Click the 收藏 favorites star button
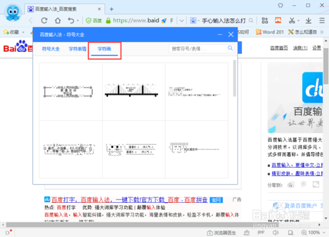Image resolution: width=329 pixels, height=237 pixels. point(11,32)
